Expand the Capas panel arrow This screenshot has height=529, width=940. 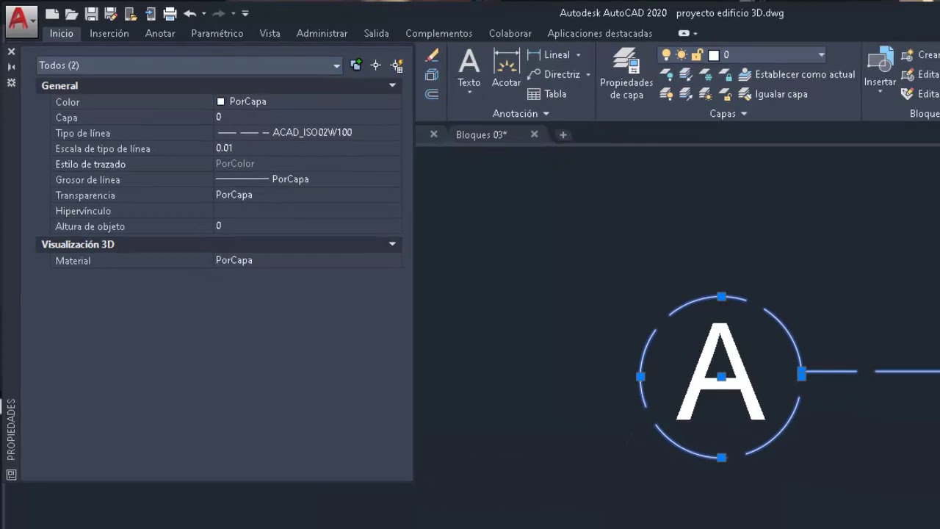744,114
